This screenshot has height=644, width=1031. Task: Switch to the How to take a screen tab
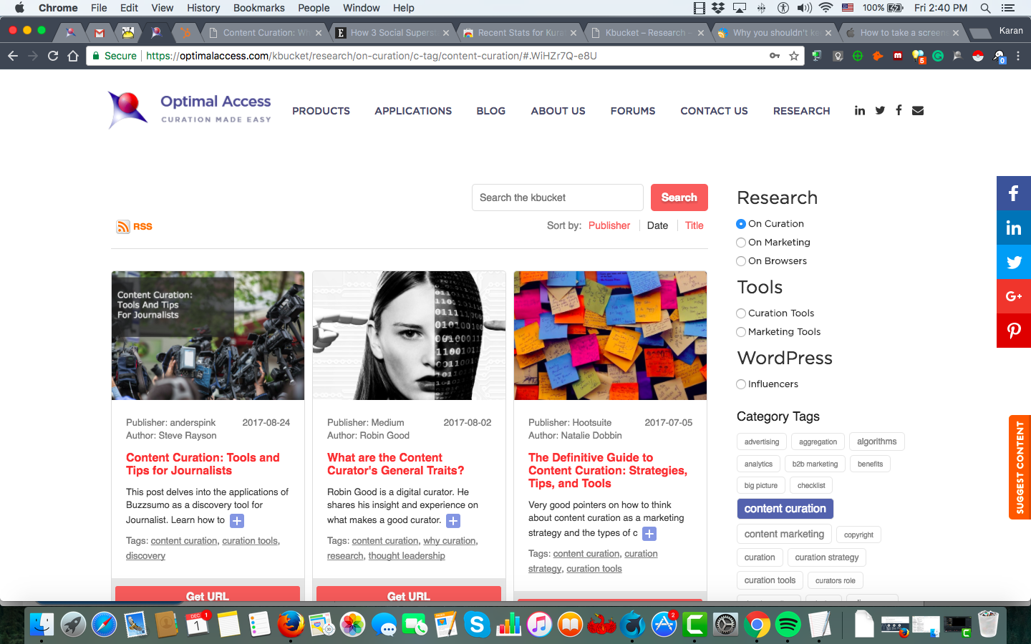902,32
